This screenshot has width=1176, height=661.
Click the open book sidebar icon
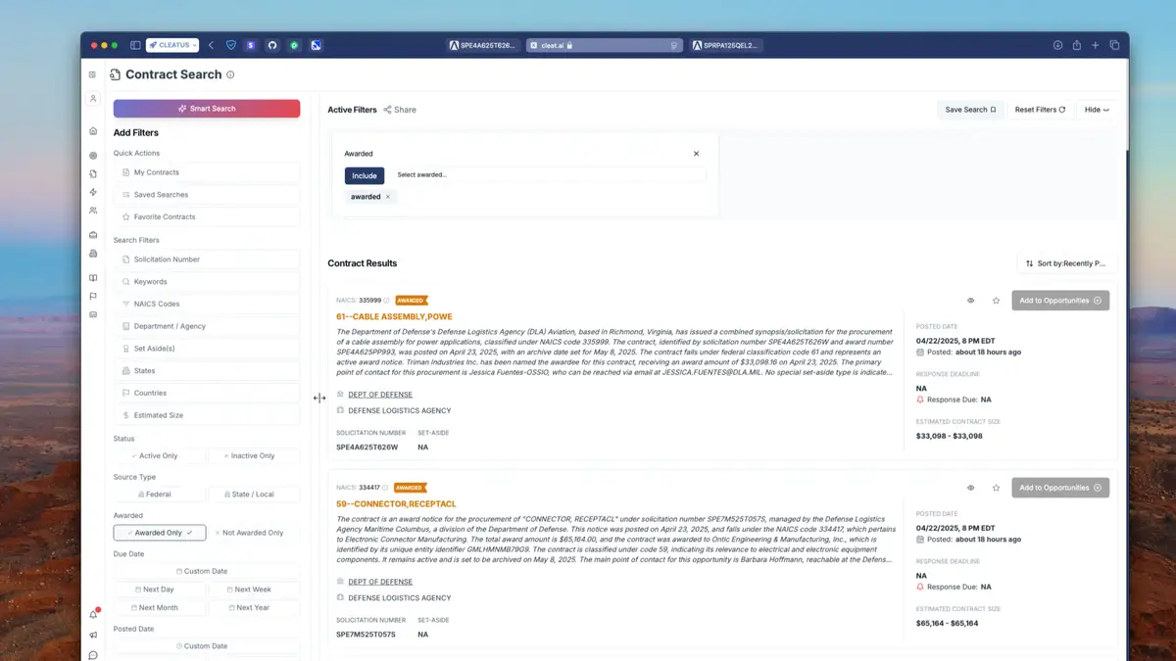pos(93,278)
